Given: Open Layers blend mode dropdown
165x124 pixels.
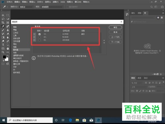Looking at the screenshot, I should tap(139, 87).
